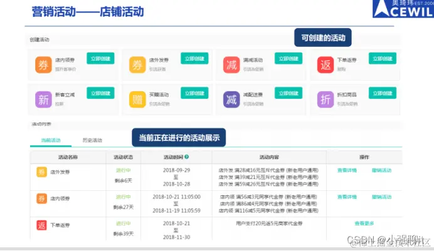Click the date 2018-09-29 cell
The height and width of the screenshot is (251, 434).
click(177, 170)
